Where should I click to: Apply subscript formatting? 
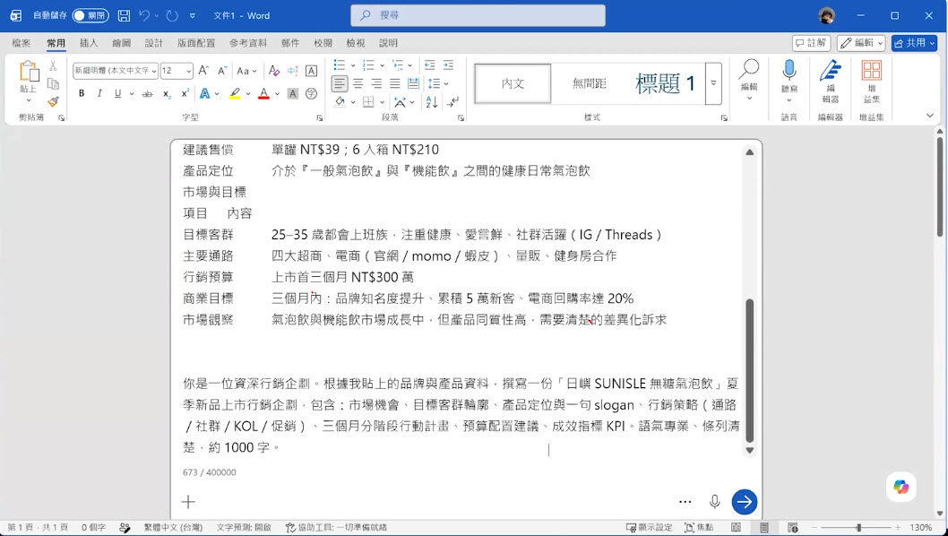click(x=167, y=94)
